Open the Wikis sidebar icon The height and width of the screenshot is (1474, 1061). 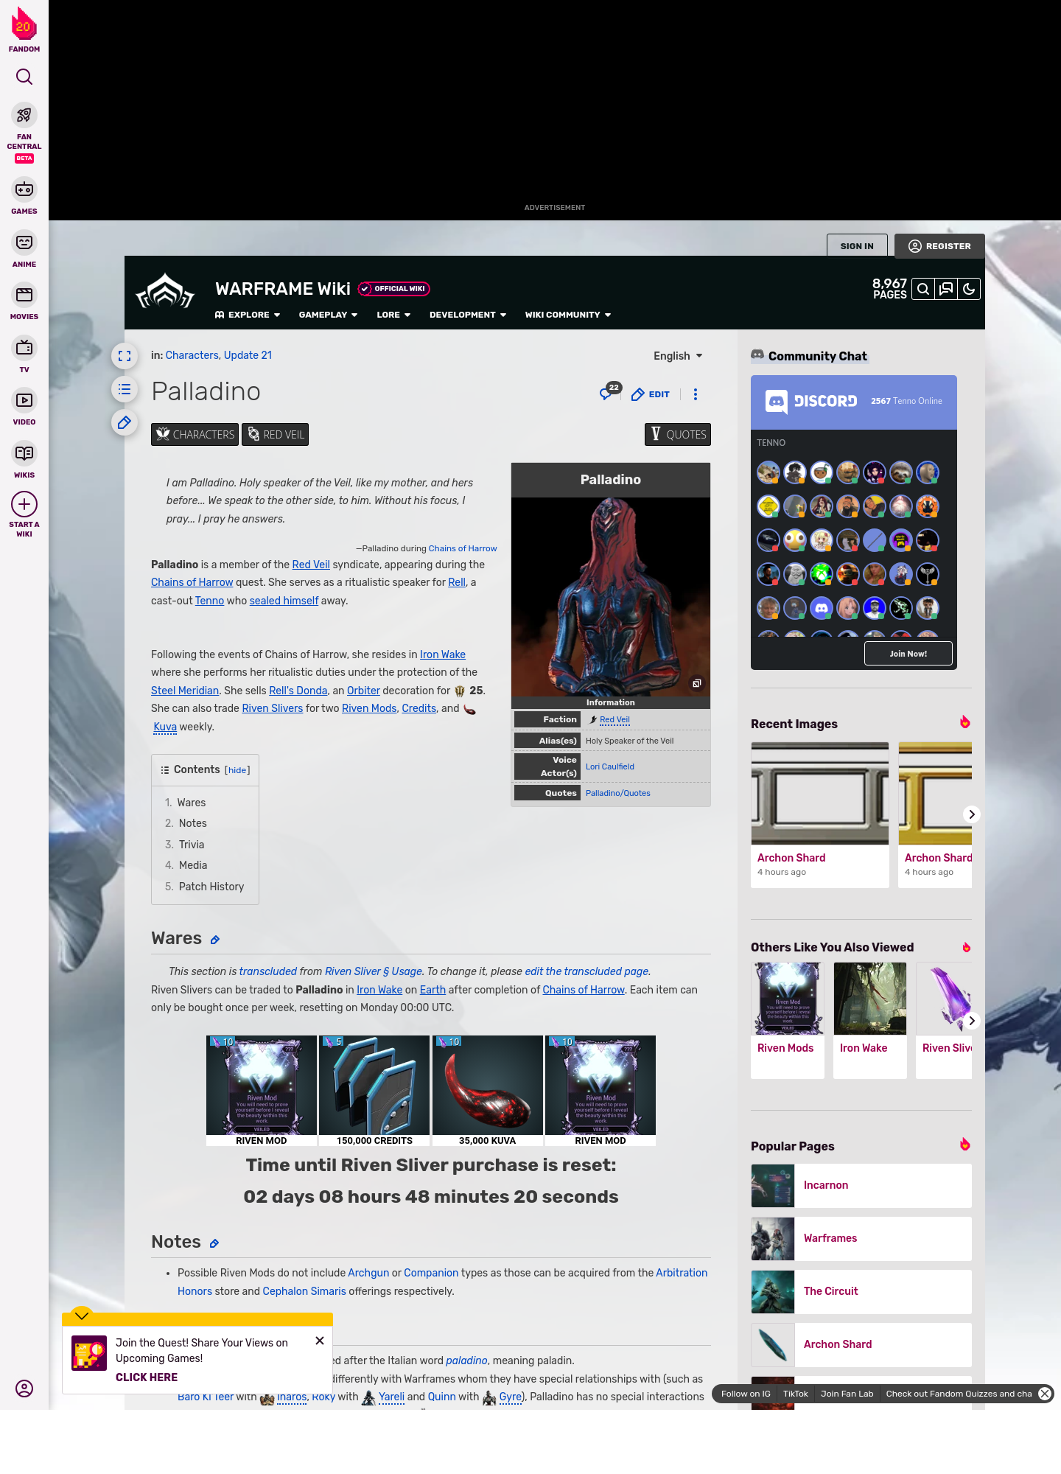click(x=24, y=453)
